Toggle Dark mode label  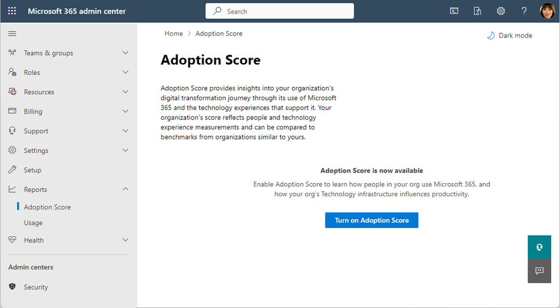click(x=515, y=36)
